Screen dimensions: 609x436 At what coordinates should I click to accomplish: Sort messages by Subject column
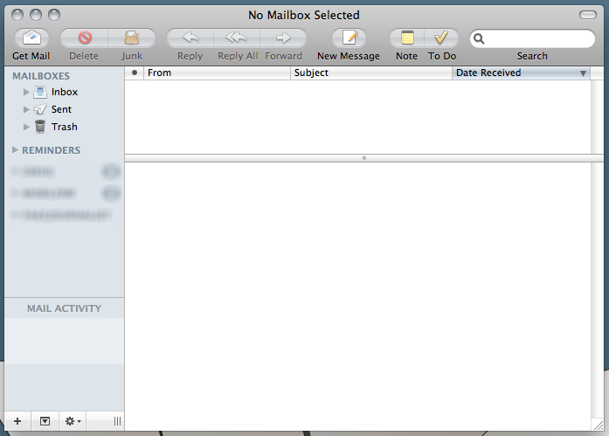click(x=371, y=73)
